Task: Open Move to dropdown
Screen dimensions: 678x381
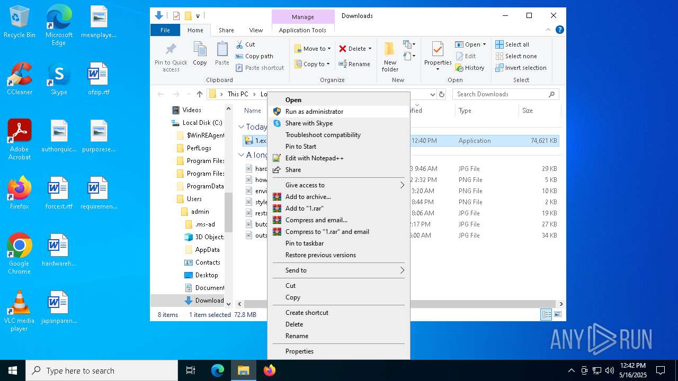Action: tap(313, 49)
